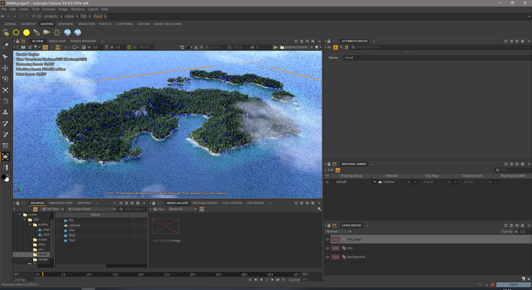The width and height of the screenshot is (532, 290).
Task: Click the yellow sphere light shelf icon
Action: [x=27, y=32]
